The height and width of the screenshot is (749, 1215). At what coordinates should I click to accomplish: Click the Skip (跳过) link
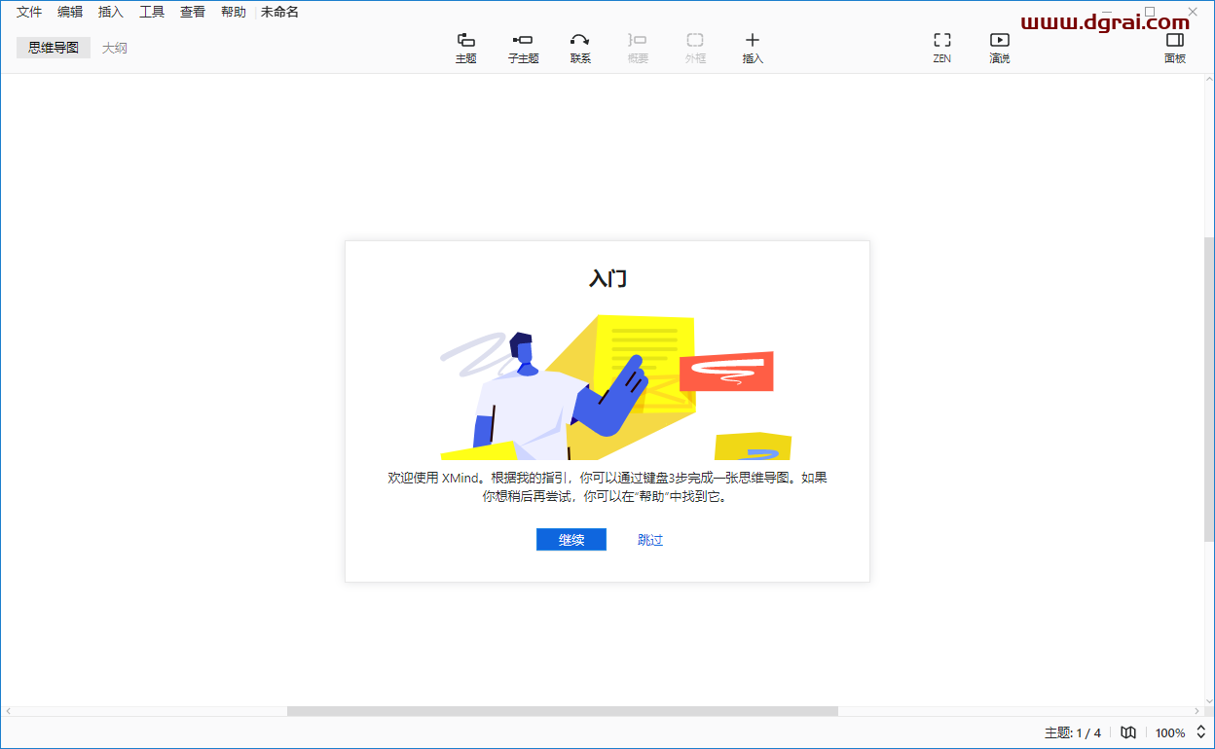(x=650, y=540)
